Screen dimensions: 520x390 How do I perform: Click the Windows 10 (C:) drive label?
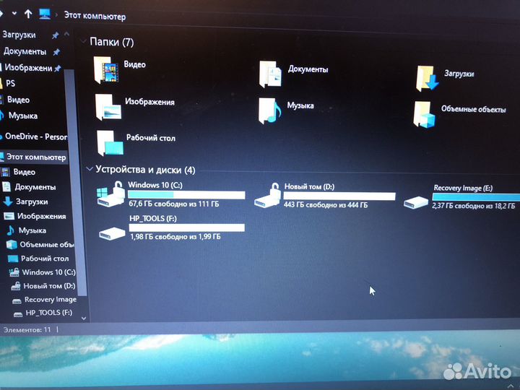[x=155, y=185]
